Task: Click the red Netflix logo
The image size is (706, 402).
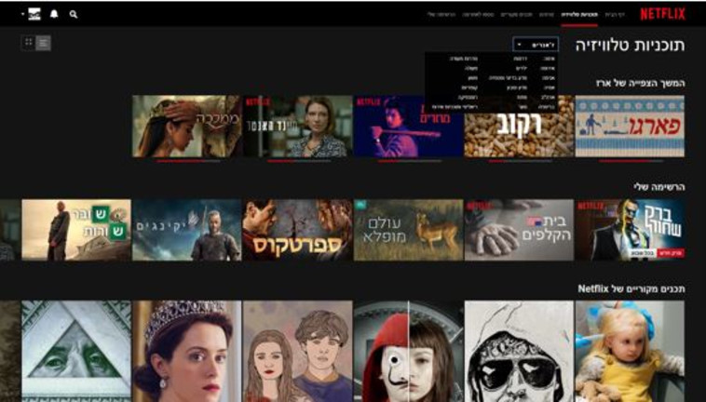Action: 662,14
